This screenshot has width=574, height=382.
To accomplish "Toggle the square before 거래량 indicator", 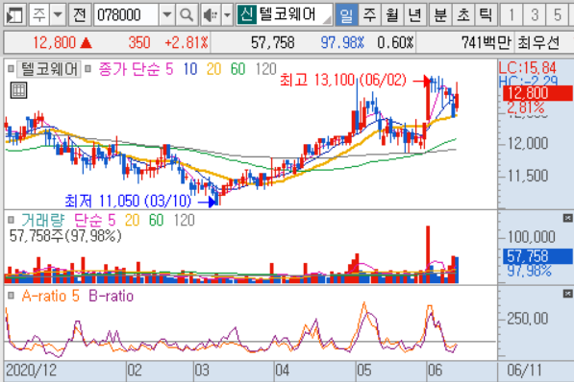I will click(11, 220).
